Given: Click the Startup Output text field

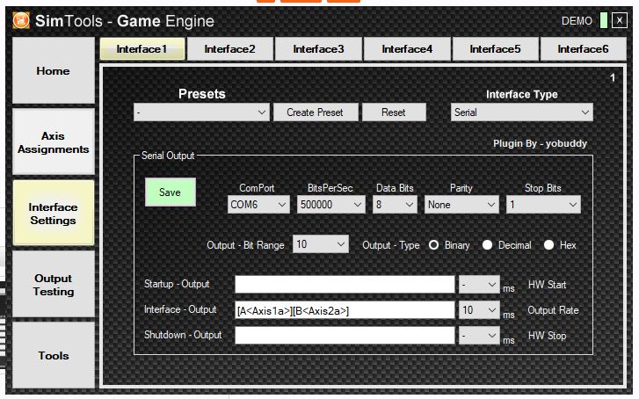Looking at the screenshot, I should point(345,285).
